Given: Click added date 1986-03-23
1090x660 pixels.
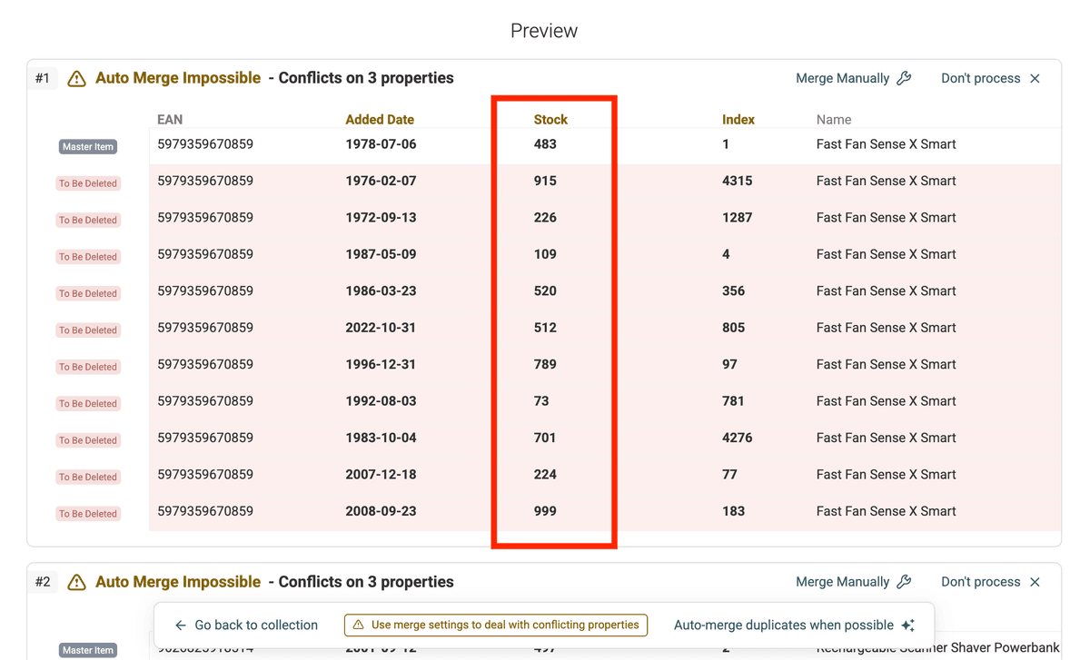Looking at the screenshot, I should (381, 291).
